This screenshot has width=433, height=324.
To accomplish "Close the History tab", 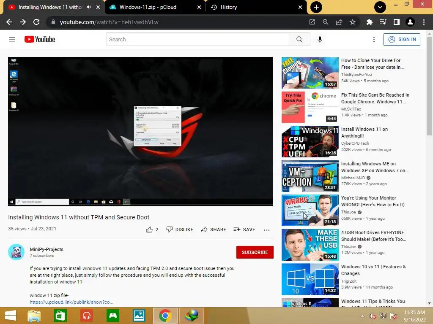I will pyautogui.click(x=300, y=7).
